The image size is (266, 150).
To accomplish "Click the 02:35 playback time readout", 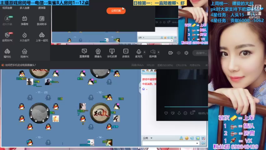I will pos(201,113).
